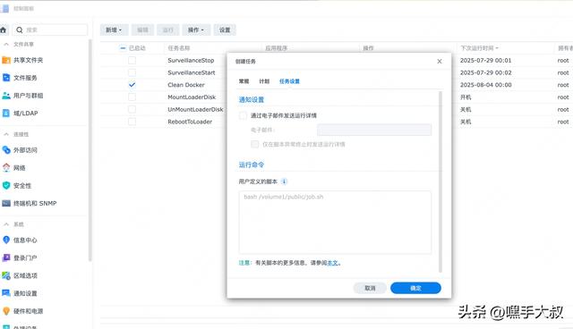Focus the 电子邮件 input field
The width and height of the screenshot is (573, 329).
pyautogui.click(x=374, y=130)
